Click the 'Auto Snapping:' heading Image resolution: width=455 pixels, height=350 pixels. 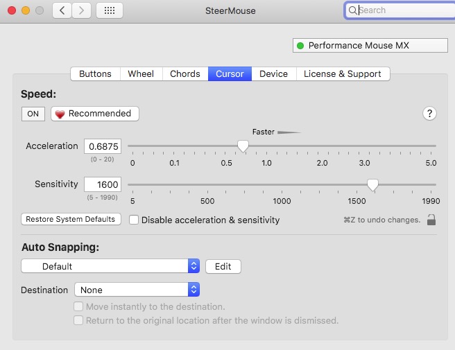coord(60,247)
